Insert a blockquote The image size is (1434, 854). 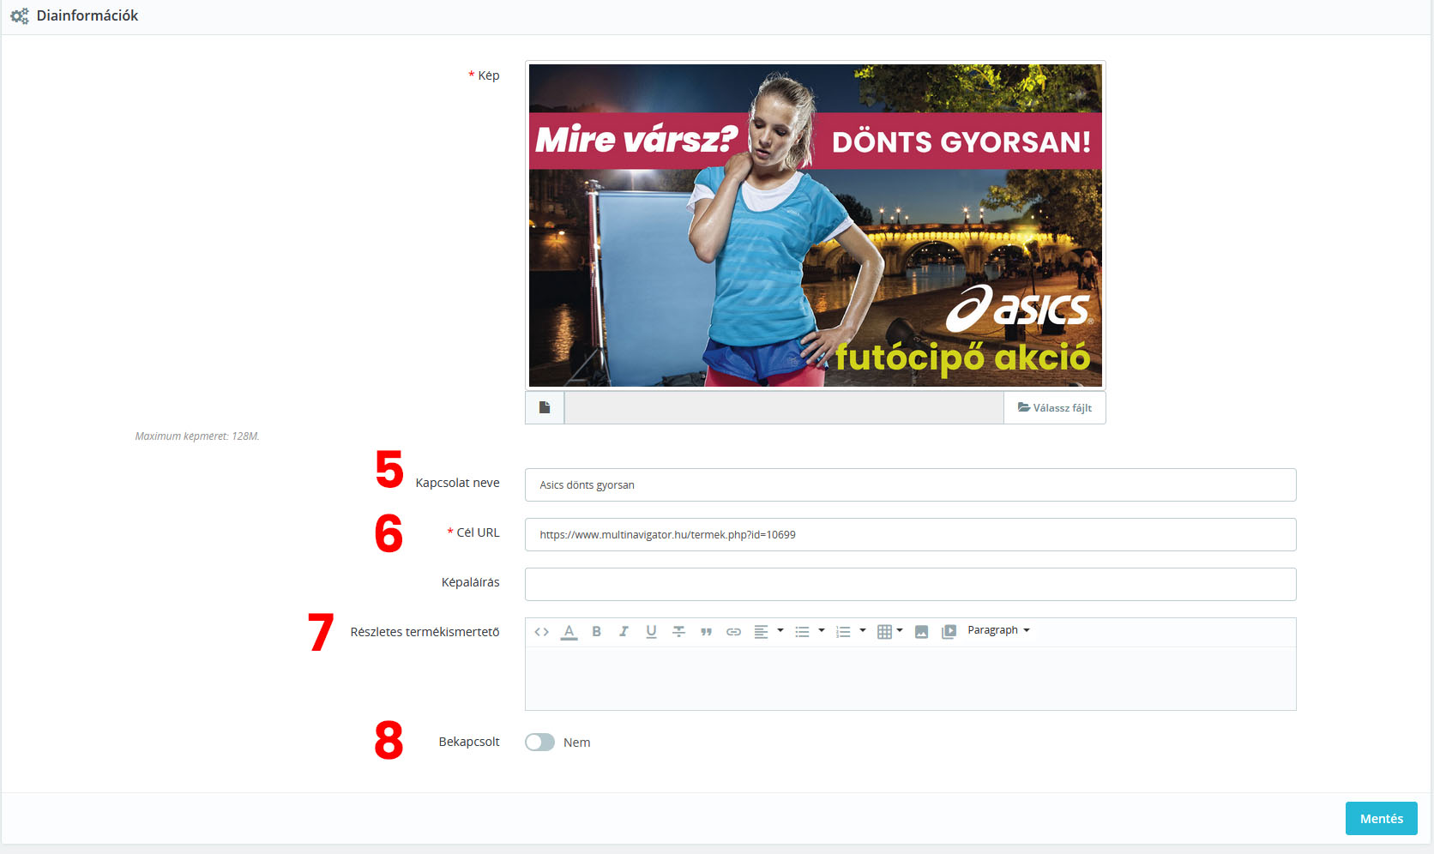pos(706,632)
